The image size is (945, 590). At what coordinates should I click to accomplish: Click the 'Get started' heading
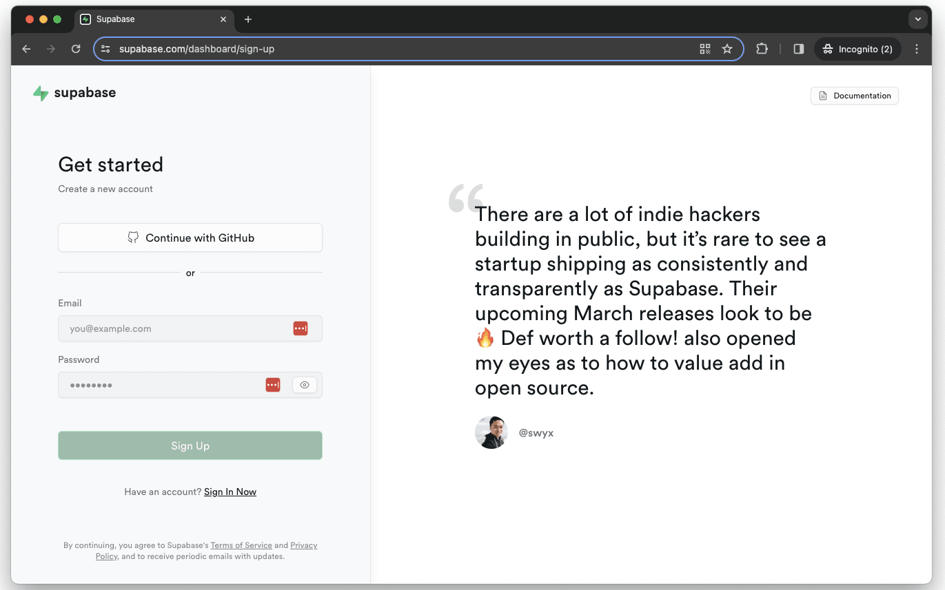[111, 165]
